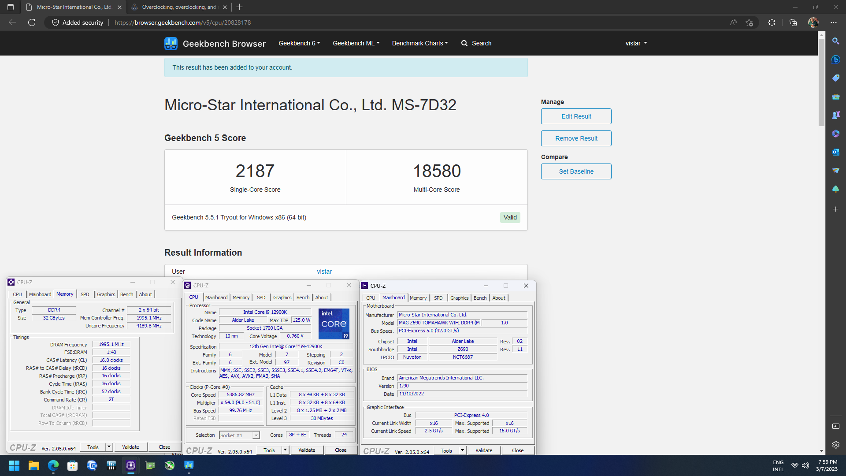
Task: Click the Geekbench Browser logo icon
Action: 171,43
